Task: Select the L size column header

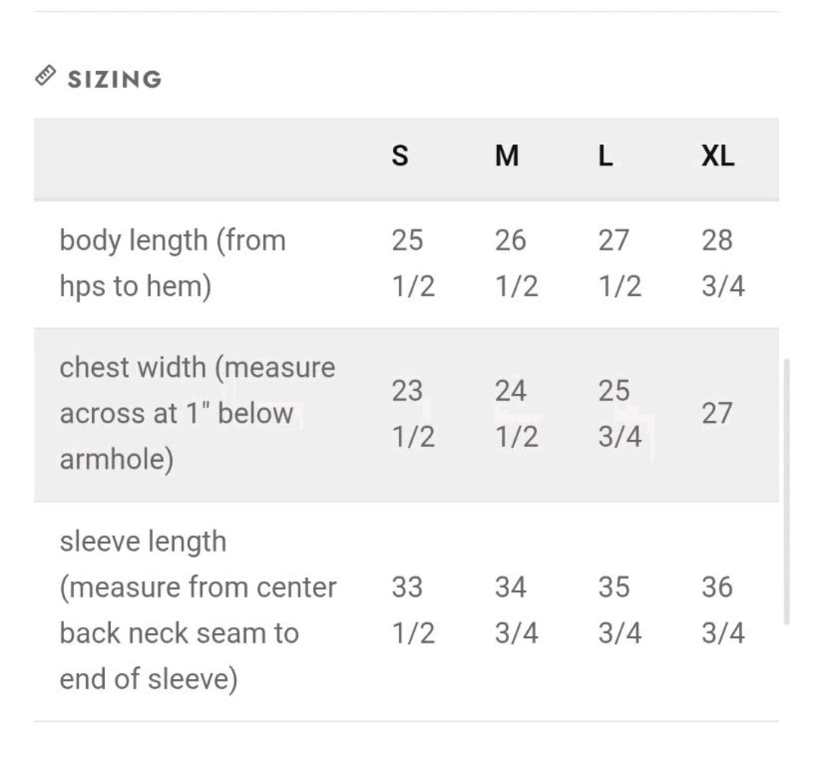Action: pyautogui.click(x=605, y=155)
